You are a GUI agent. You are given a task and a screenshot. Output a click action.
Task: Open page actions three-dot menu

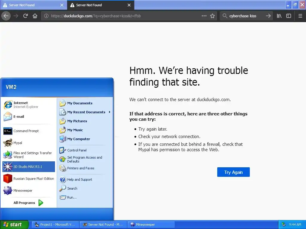tap(204, 16)
